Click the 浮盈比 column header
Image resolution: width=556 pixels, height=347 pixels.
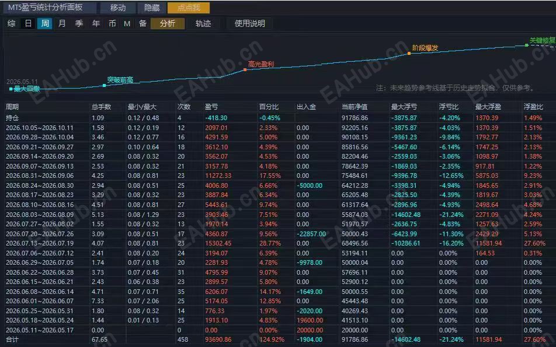point(533,107)
